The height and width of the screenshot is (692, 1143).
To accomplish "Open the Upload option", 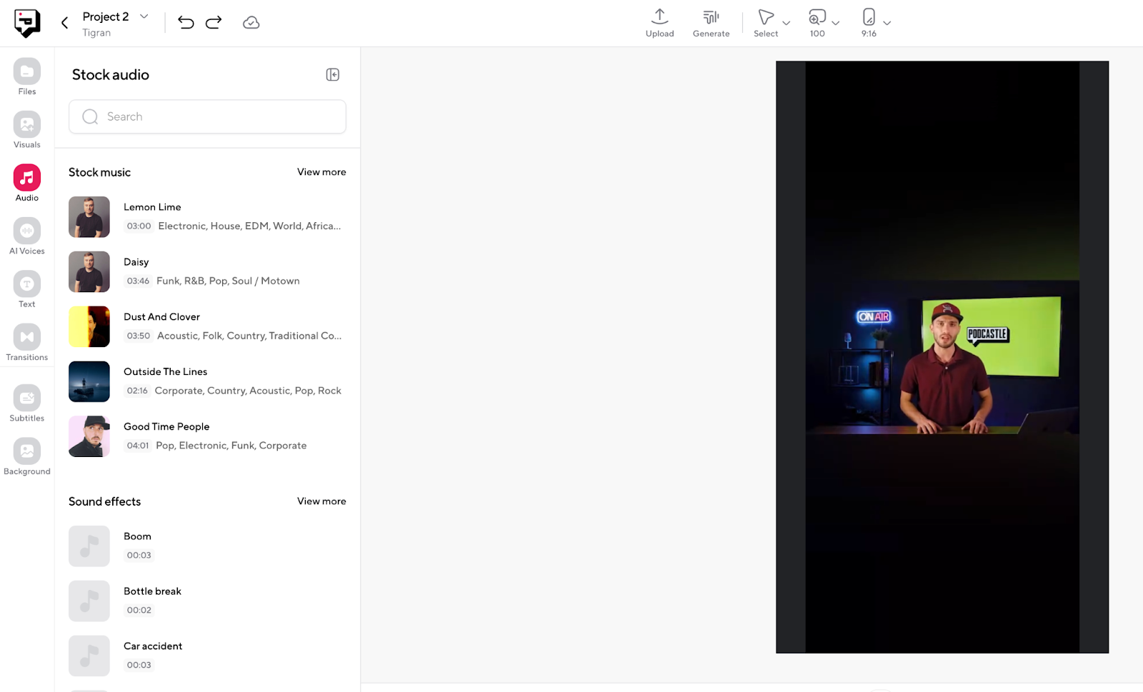I will (659, 23).
